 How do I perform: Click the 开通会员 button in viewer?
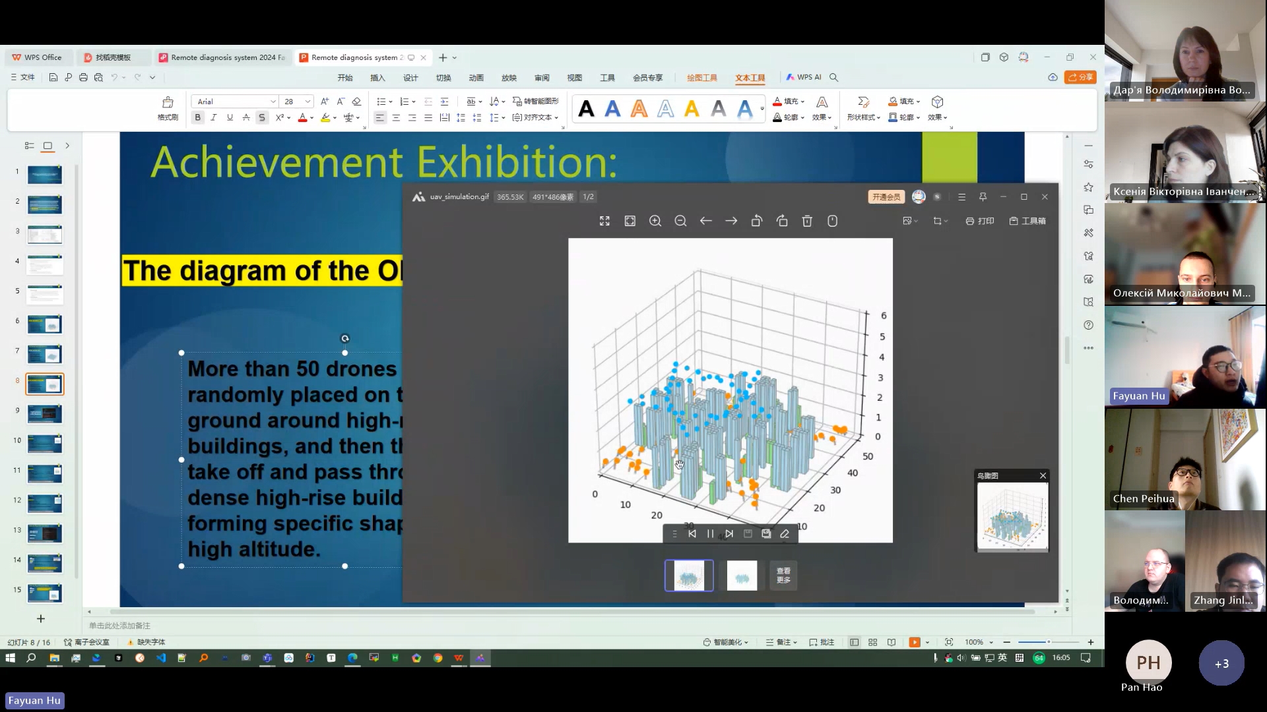[x=886, y=196]
